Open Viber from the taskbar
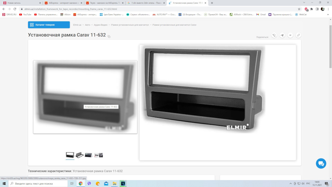This screenshot has width=332, height=187. 89,184
